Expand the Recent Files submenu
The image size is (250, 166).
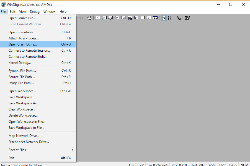38,150
